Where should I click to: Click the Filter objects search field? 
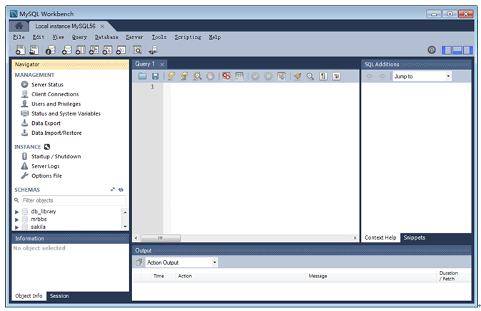[x=74, y=200]
